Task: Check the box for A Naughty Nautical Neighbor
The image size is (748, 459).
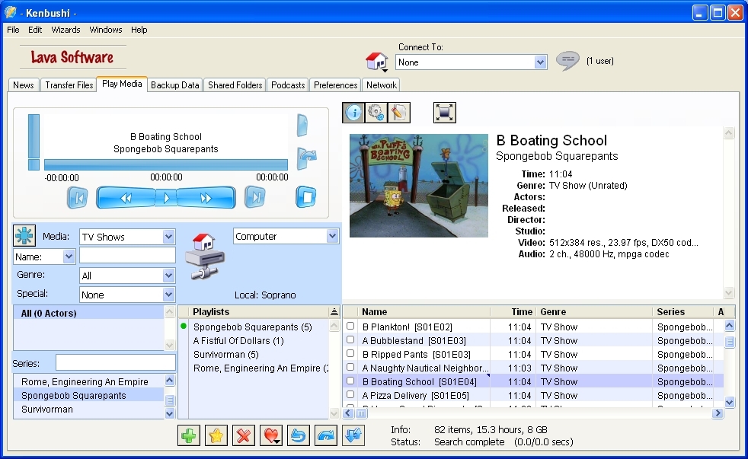Action: [x=350, y=367]
